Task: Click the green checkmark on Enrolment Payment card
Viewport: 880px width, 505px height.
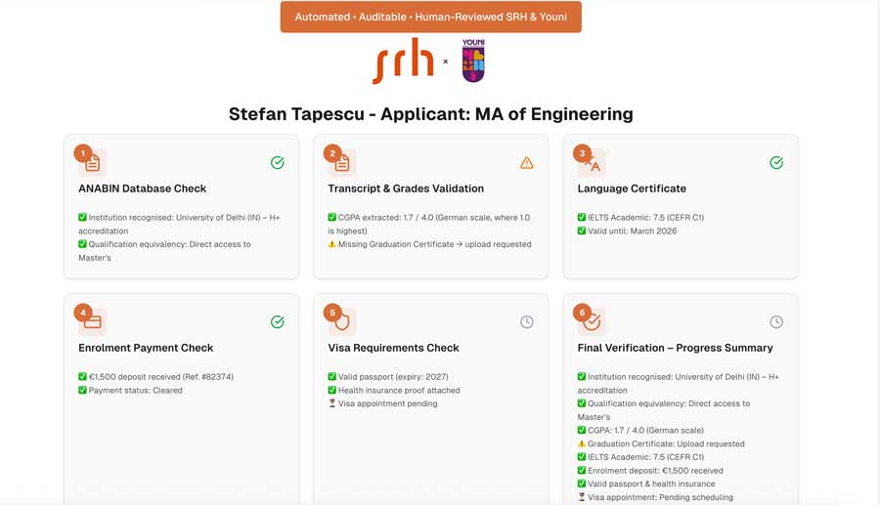Action: point(278,322)
